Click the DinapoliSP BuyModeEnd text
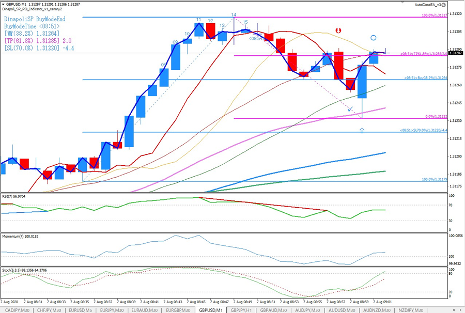 (x=35, y=19)
